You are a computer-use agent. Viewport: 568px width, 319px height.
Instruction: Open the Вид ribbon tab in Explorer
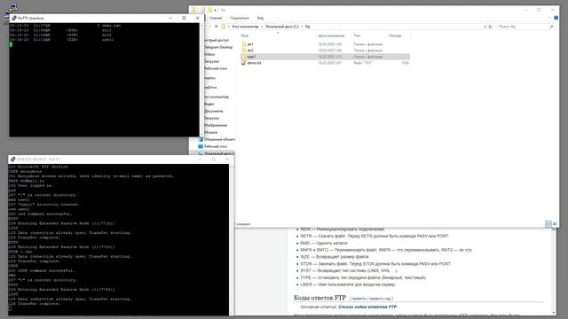(x=260, y=18)
